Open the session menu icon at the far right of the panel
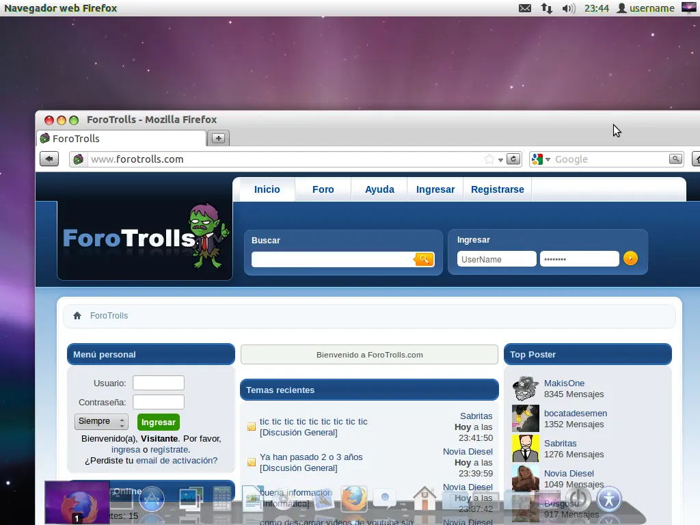The width and height of the screenshot is (700, 525). pyautogui.click(x=689, y=8)
